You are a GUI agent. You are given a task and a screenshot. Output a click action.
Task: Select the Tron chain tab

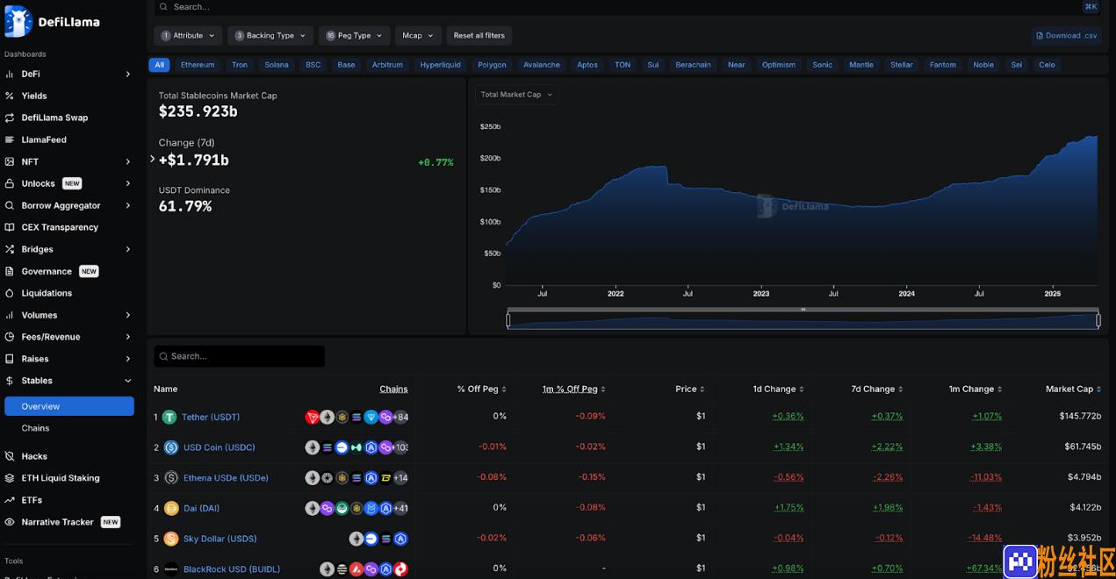(x=240, y=65)
